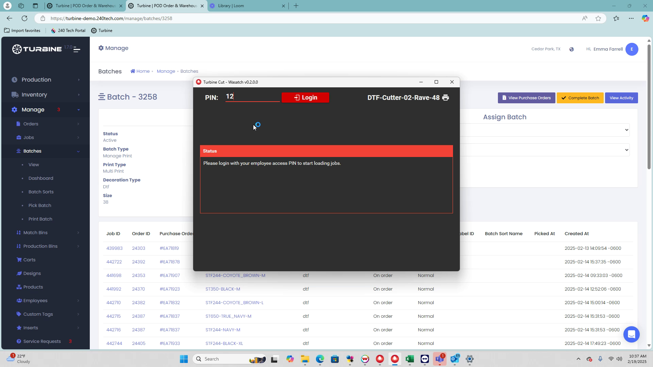Toggle the Turbine sidebar hamburger menu

[x=77, y=50]
